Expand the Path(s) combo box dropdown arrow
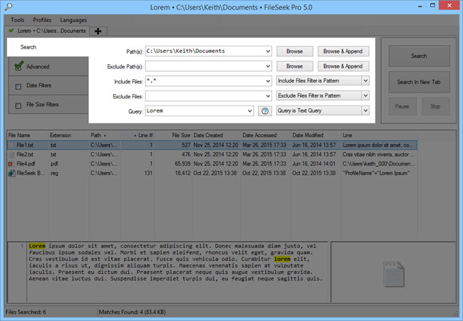 click(x=268, y=51)
